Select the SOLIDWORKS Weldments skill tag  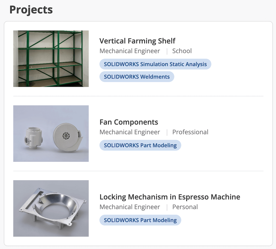coord(137,77)
